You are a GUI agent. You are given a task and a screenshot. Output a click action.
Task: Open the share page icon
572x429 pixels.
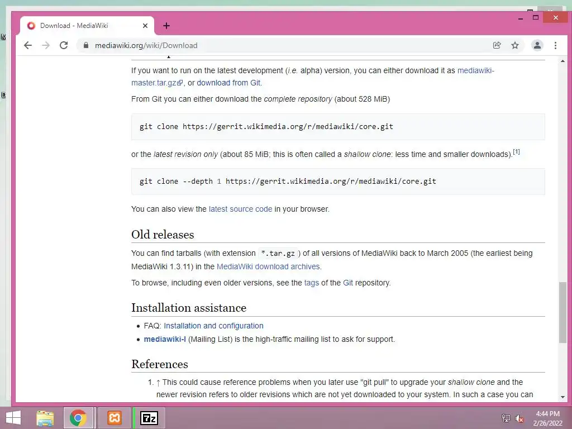pos(497,45)
